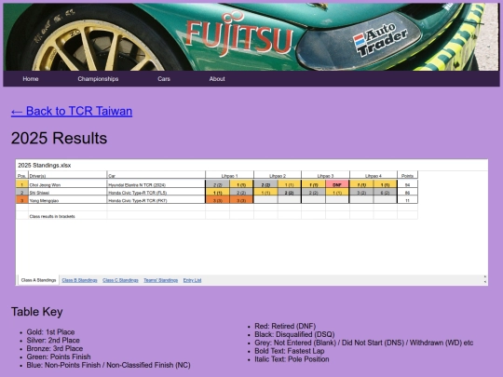Click car cell 'Honda Civic Type-R TCR (FL5)'
Screen dimensions: 503x377
(156, 193)
